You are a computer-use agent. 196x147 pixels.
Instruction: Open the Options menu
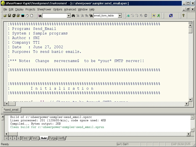tap(58, 9)
